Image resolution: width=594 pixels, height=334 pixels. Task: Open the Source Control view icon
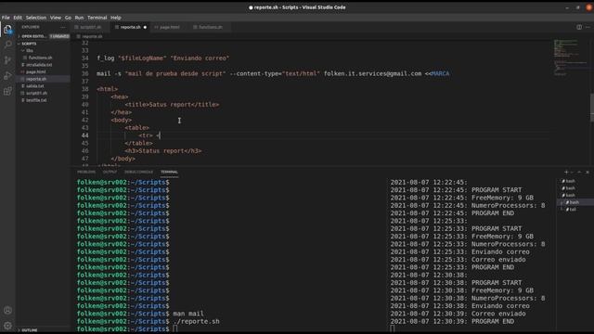click(x=7, y=60)
